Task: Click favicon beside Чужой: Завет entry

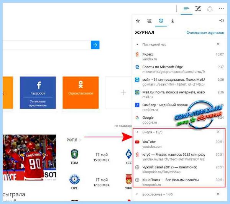Action: pos(137,167)
